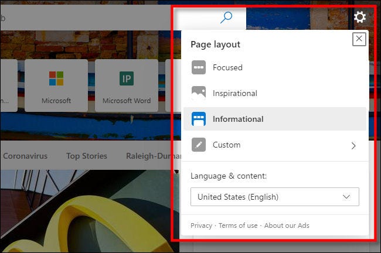381x253 pixels.
Task: Click the Focused layout icon
Action: coord(199,67)
